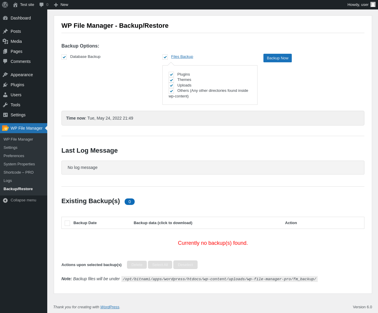Viewport: 378px width, 313px height.
Task: Click the comments bubble in admin bar
Action: coord(42,5)
